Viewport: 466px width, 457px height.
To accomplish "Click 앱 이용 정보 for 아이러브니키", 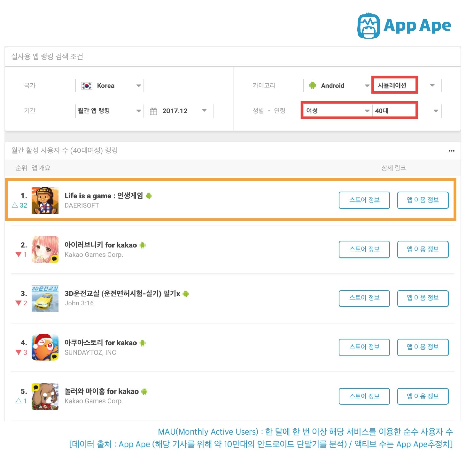I will (423, 249).
